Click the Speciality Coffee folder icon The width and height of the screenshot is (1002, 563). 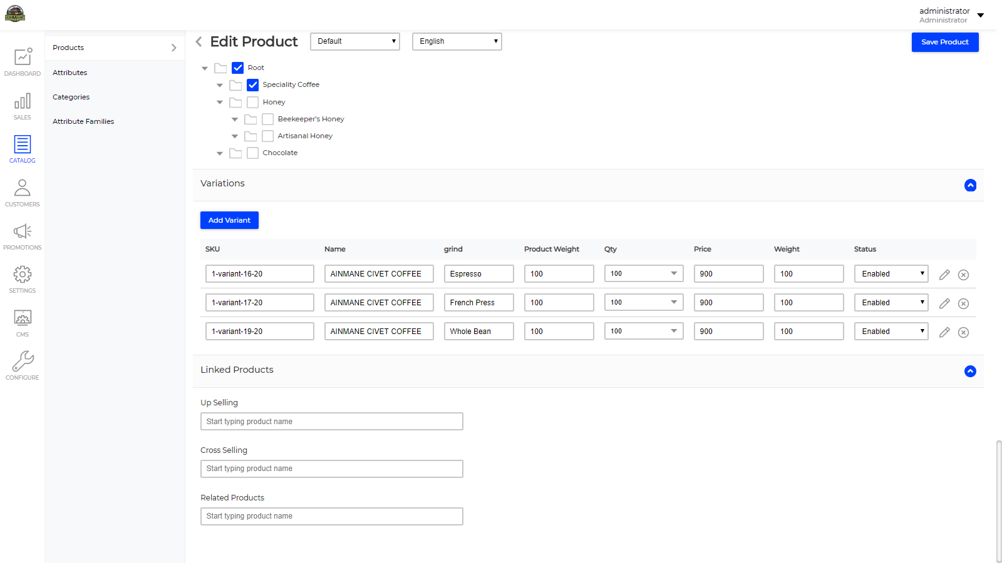point(235,85)
